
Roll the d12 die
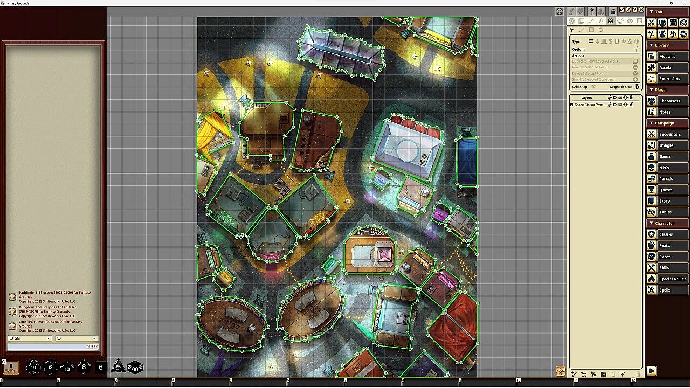click(x=51, y=368)
